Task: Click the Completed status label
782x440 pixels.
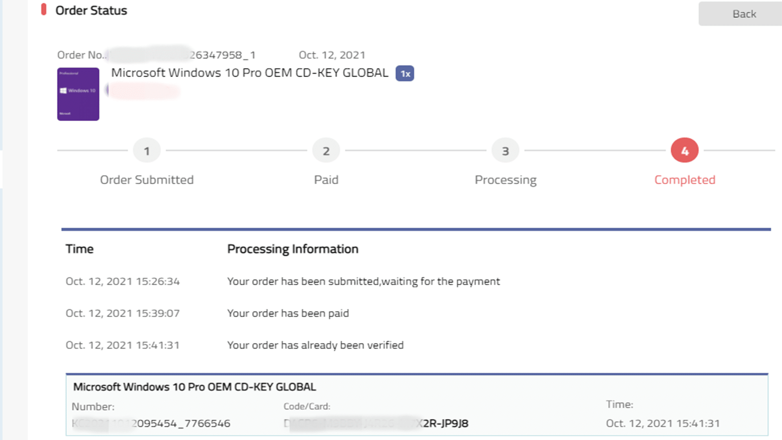Action: coord(685,180)
